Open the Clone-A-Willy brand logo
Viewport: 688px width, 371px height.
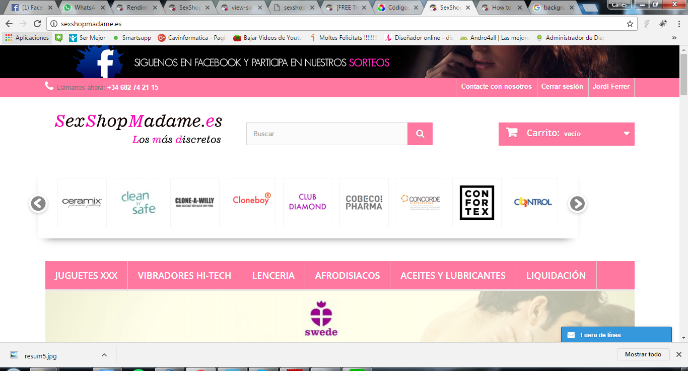pyautogui.click(x=195, y=203)
